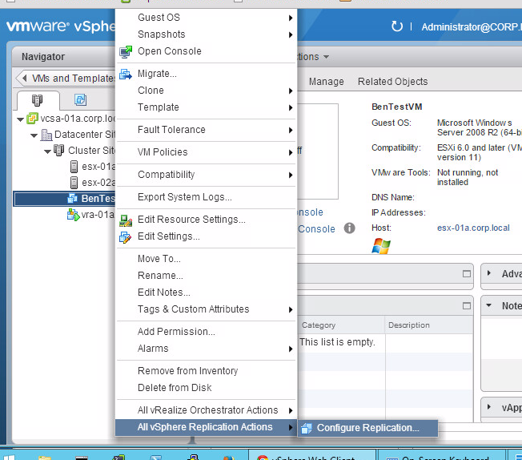Click the Migrate icon in context menu

coord(126,74)
